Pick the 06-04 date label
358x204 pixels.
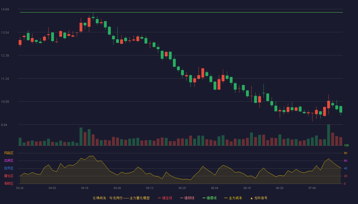pos(215,188)
